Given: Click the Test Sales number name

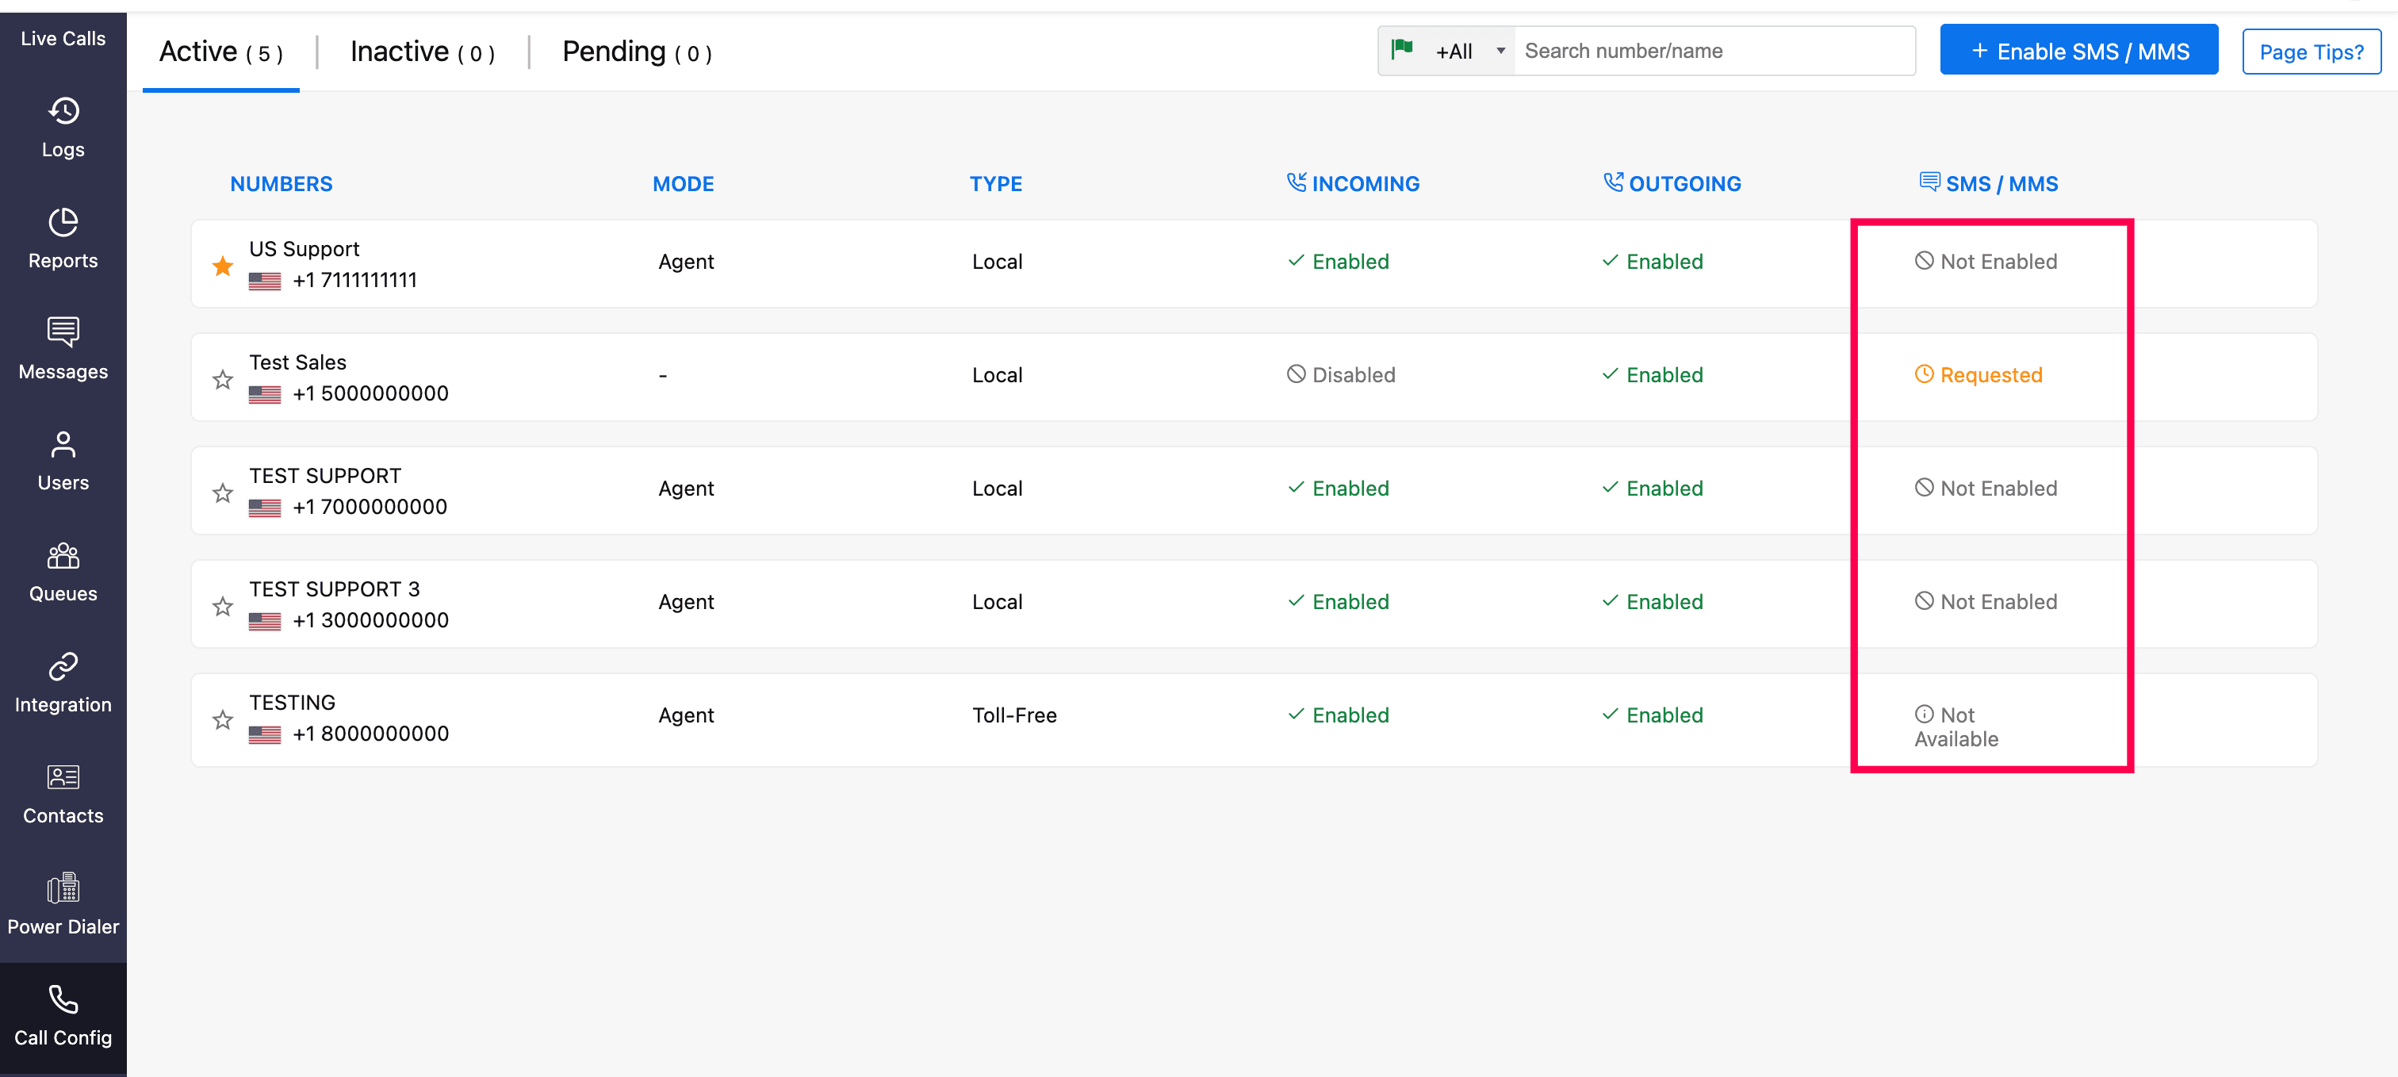Looking at the screenshot, I should point(297,362).
